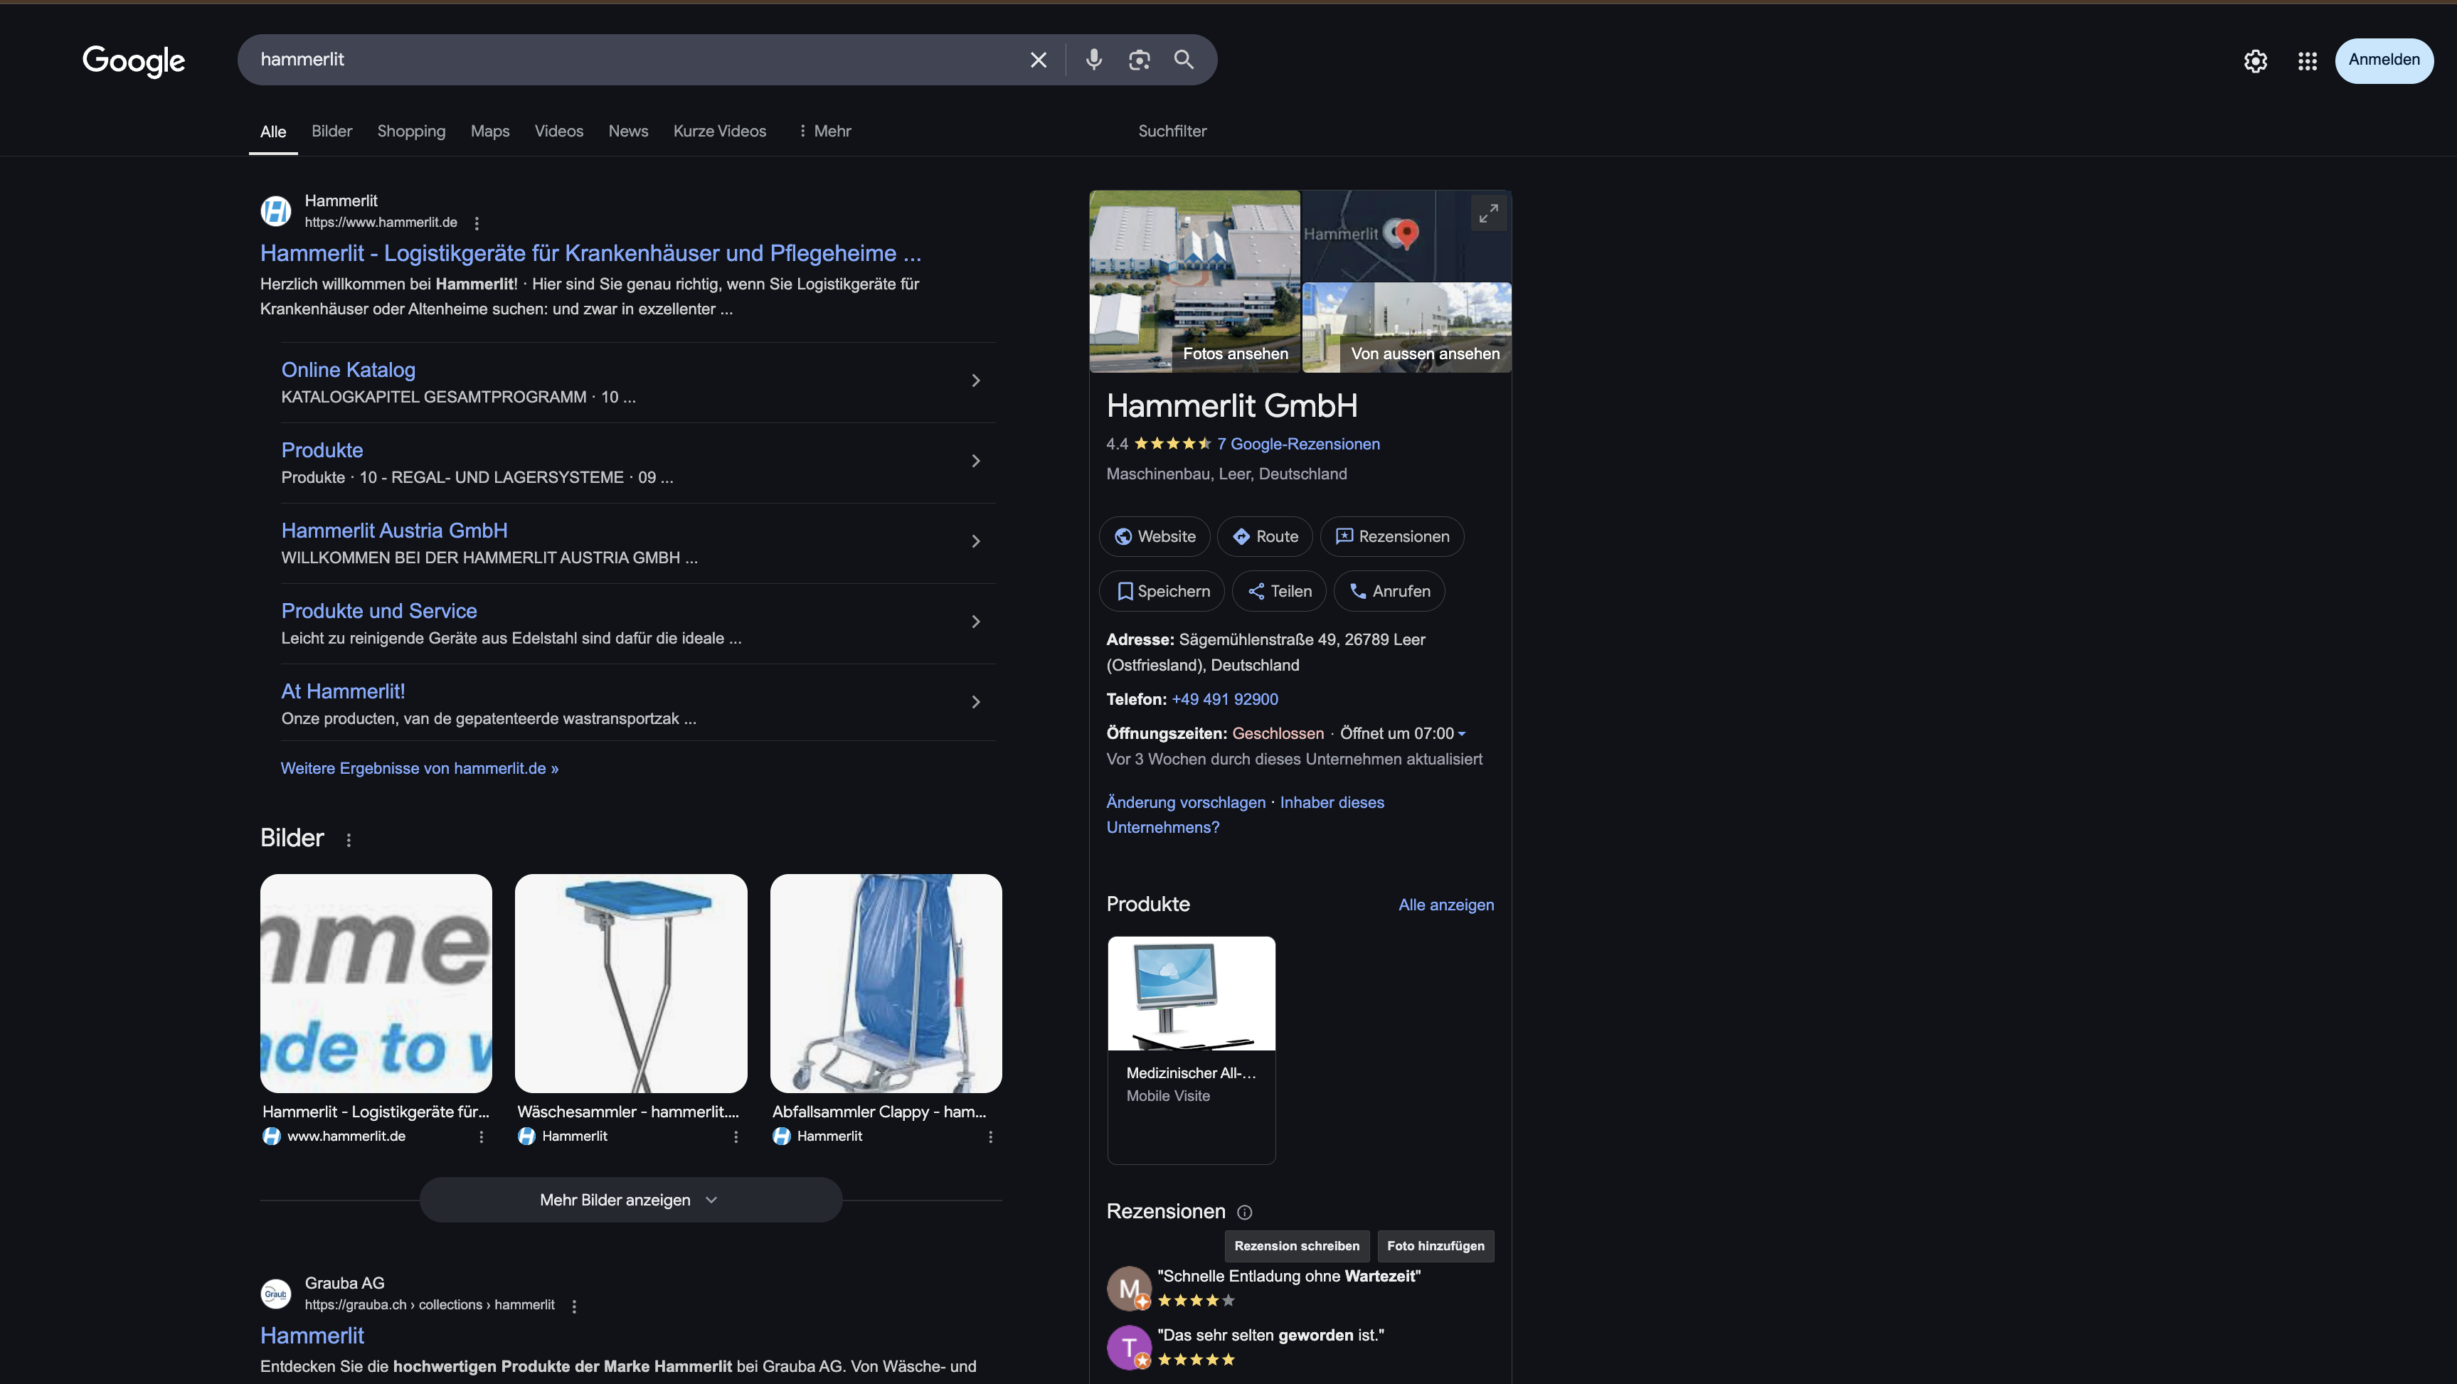Click the Website button in the knowledge panel
This screenshot has width=2457, height=1384.
1154,536
